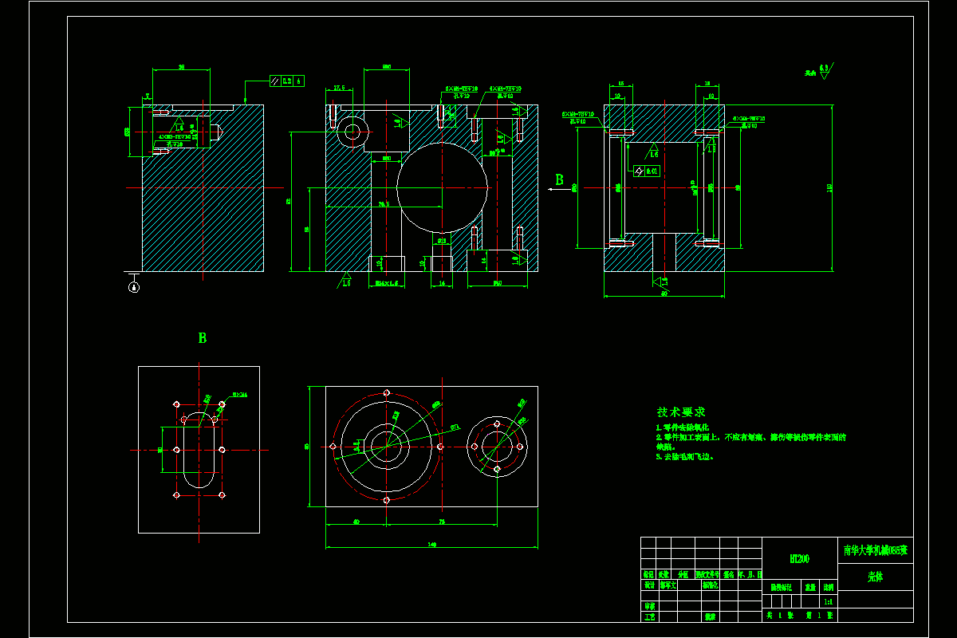This screenshot has height=638, width=957.
Task: Select the 技术要求 heading text
Action: [680, 412]
